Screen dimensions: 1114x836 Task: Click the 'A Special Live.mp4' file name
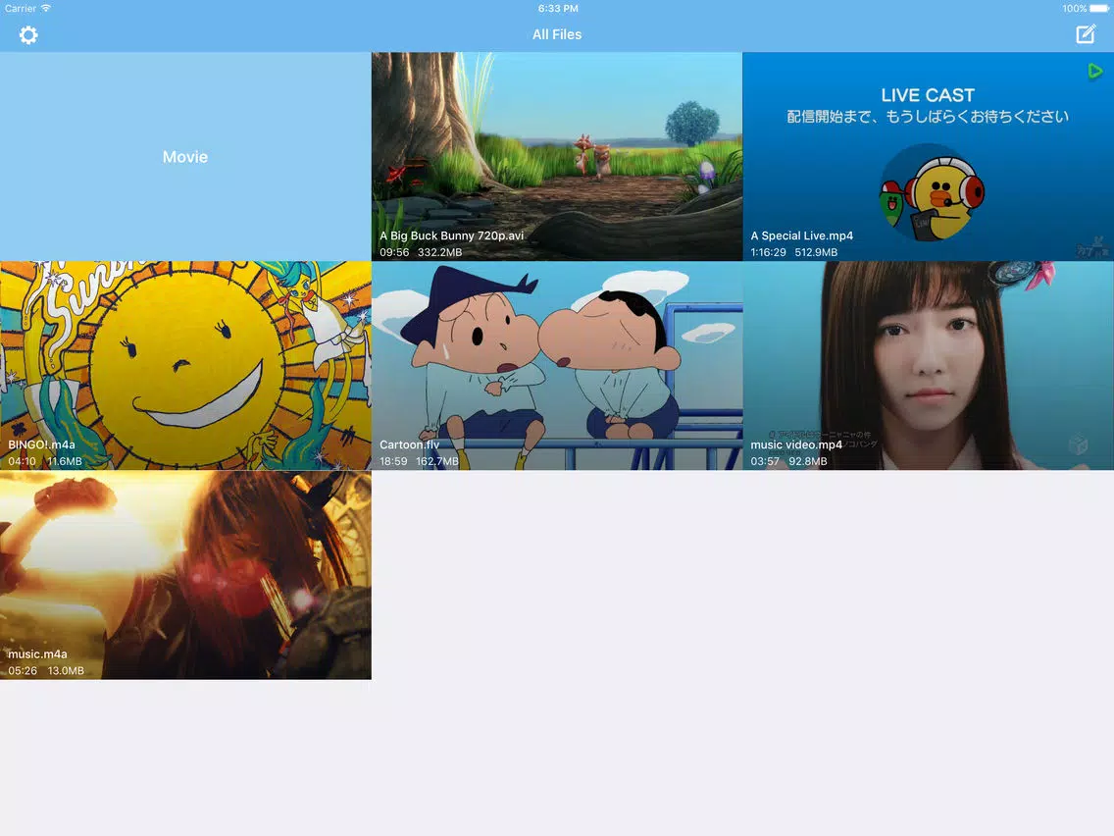[x=802, y=235]
